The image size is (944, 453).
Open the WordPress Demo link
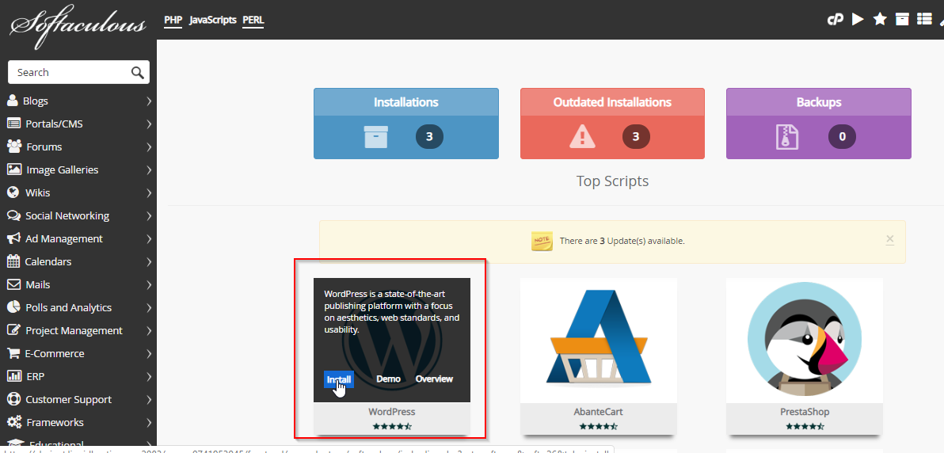tap(388, 379)
